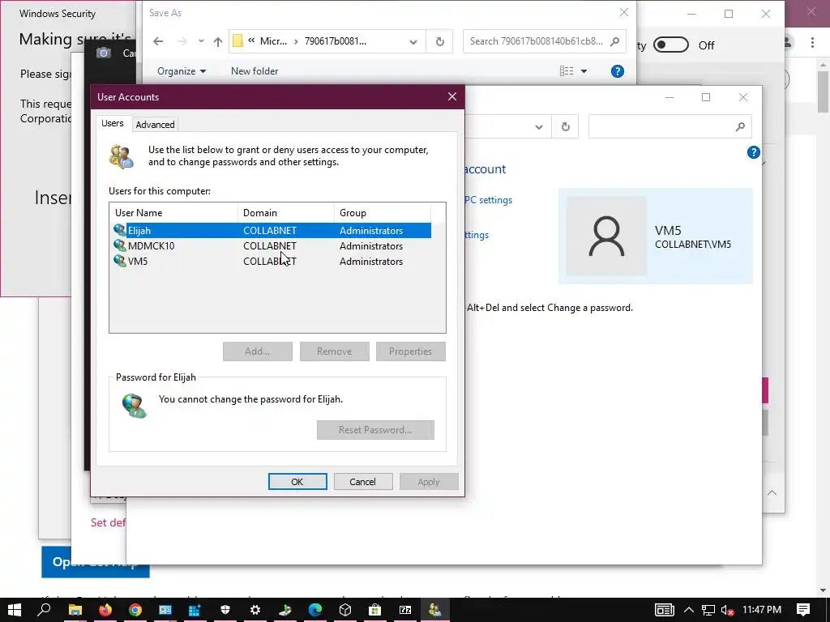The height and width of the screenshot is (622, 830).
Task: Close the User Accounts dialog
Action: click(452, 97)
